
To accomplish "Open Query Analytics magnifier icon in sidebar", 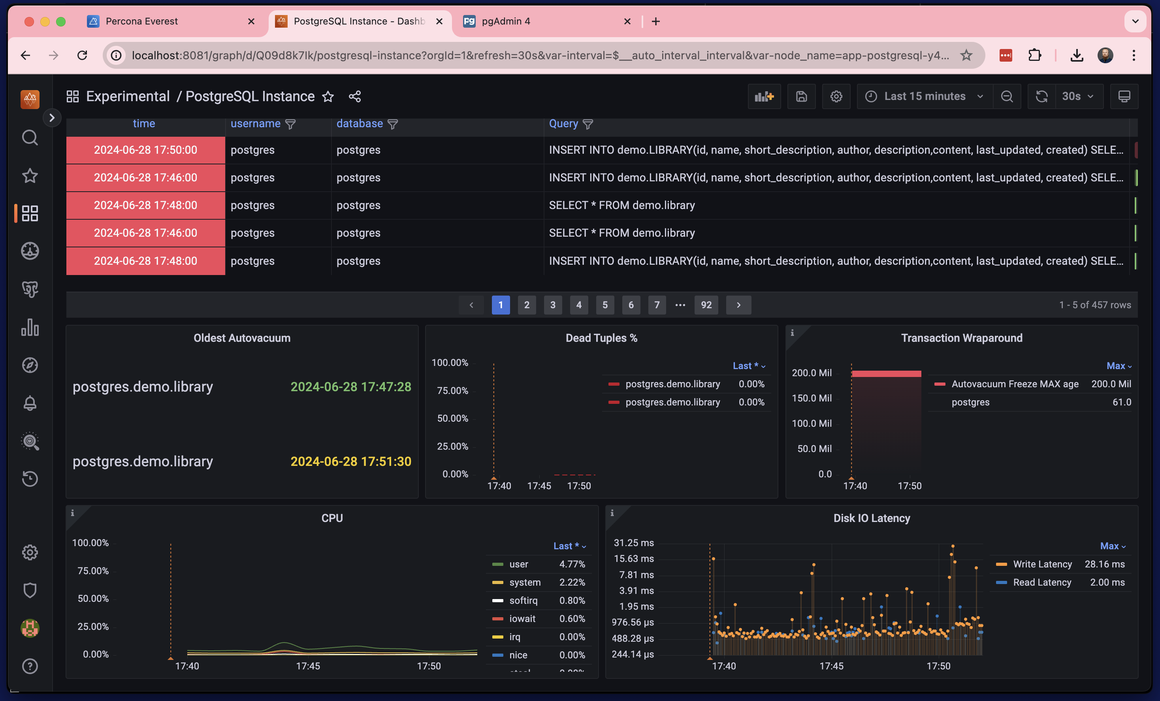I will tap(30, 441).
